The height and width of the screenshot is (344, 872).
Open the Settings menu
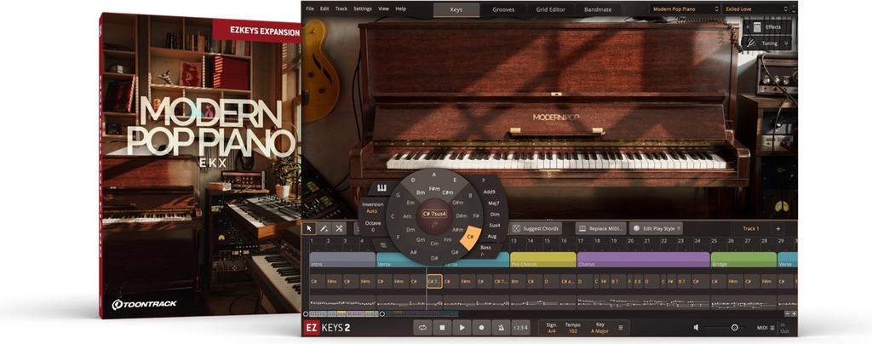tap(363, 9)
